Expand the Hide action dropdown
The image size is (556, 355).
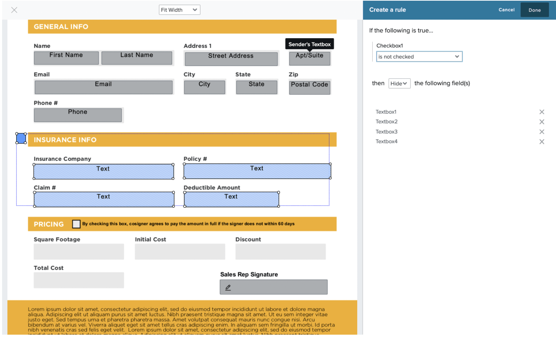399,83
